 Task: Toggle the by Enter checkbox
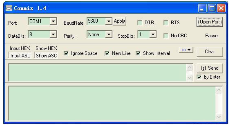point(199,77)
